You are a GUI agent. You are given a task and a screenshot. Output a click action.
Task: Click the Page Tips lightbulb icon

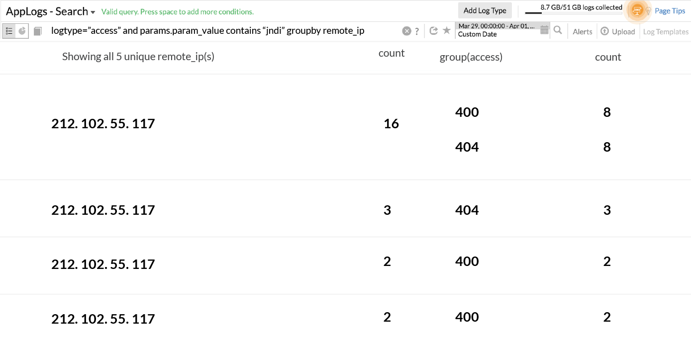[x=648, y=10]
